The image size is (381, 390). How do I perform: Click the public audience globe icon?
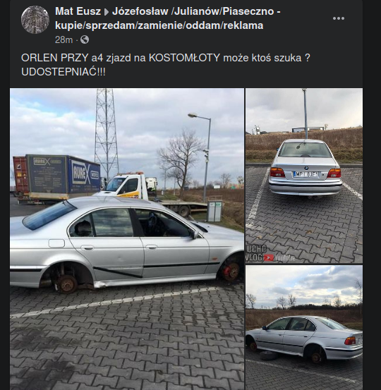pyautogui.click(x=85, y=39)
